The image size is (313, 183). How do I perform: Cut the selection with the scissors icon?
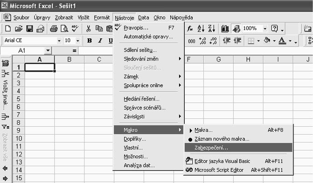[88, 29]
